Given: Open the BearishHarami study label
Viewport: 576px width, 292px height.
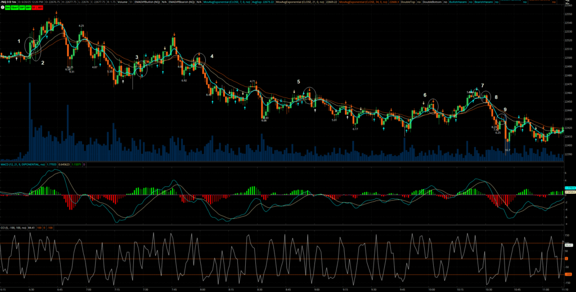Looking at the screenshot, I should [483, 2].
